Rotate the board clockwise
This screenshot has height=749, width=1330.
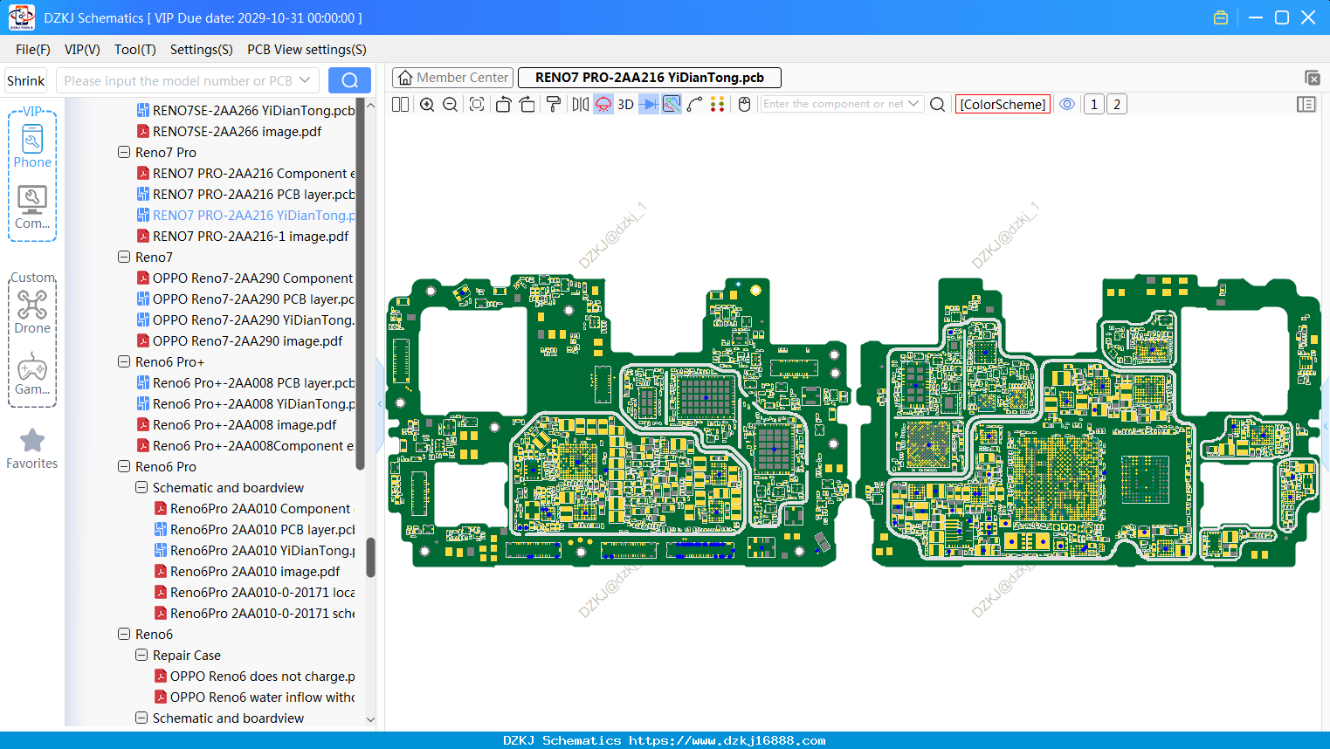(527, 104)
